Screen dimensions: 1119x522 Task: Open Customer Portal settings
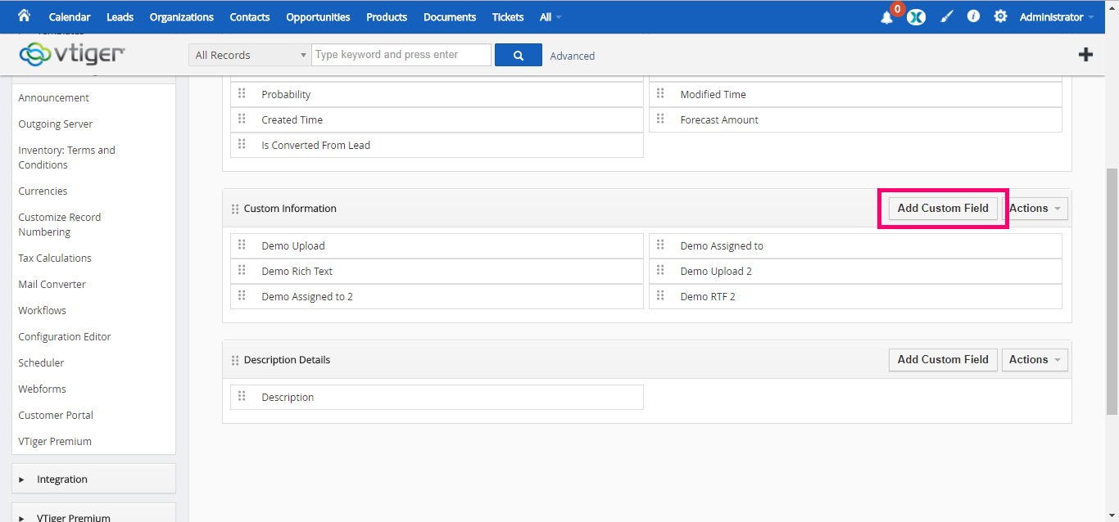coord(56,415)
